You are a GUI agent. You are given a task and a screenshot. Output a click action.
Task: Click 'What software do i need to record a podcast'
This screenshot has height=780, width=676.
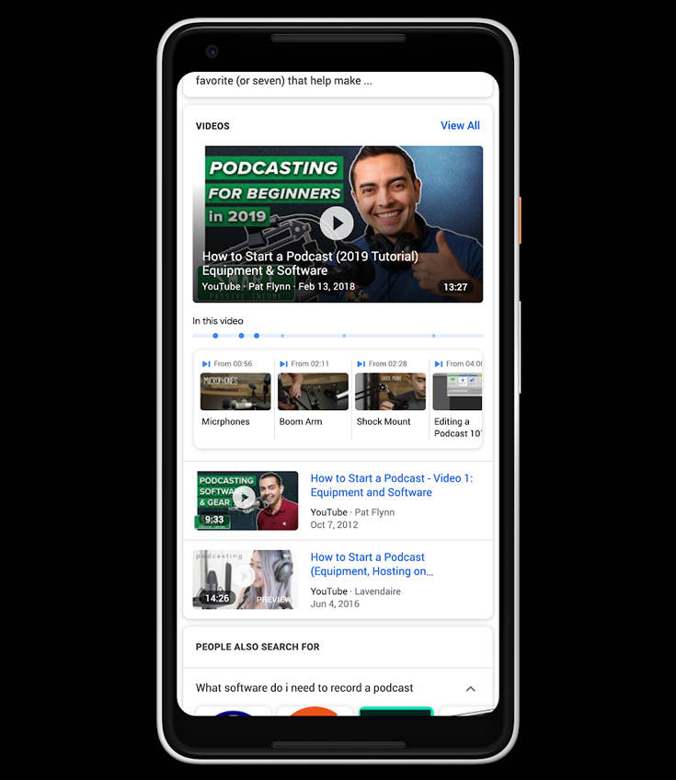click(304, 688)
